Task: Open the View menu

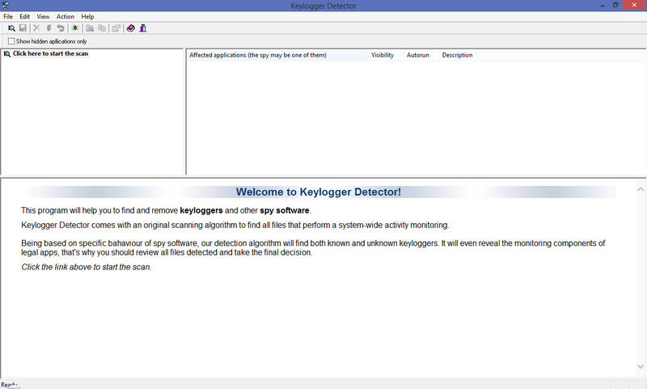Action: click(43, 16)
